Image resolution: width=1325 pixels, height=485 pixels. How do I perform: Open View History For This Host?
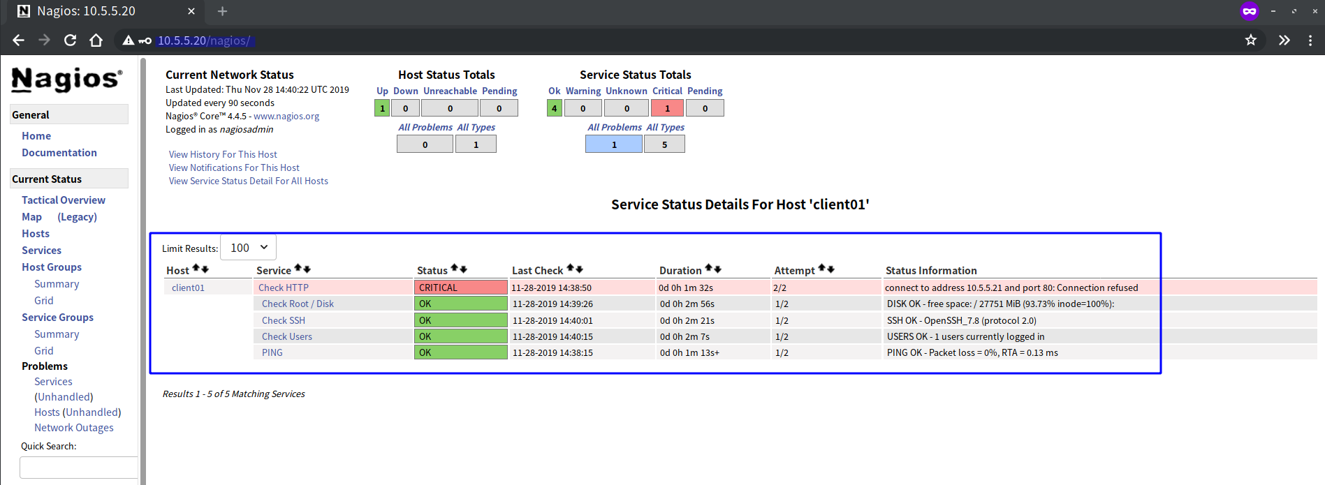(x=223, y=155)
